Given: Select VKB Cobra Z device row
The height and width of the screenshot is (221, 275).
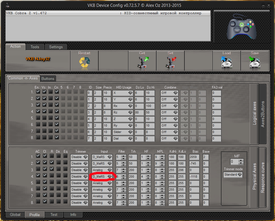Looking at the screenshot, I should [108, 13].
